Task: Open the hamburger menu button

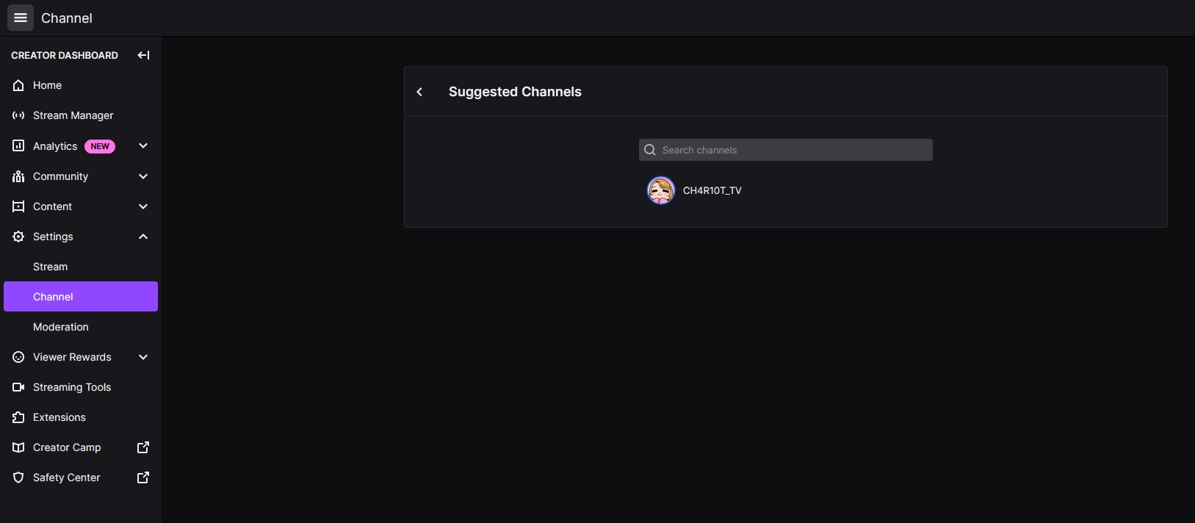Action: pyautogui.click(x=21, y=18)
